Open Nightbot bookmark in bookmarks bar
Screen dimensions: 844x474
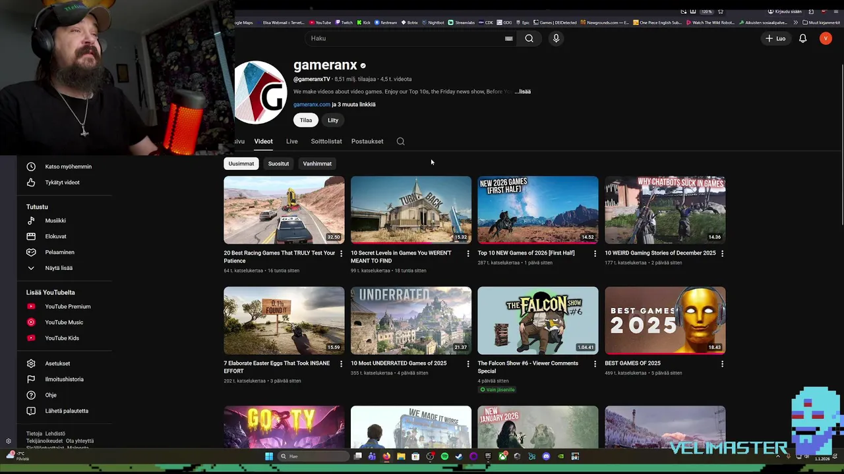click(433, 22)
